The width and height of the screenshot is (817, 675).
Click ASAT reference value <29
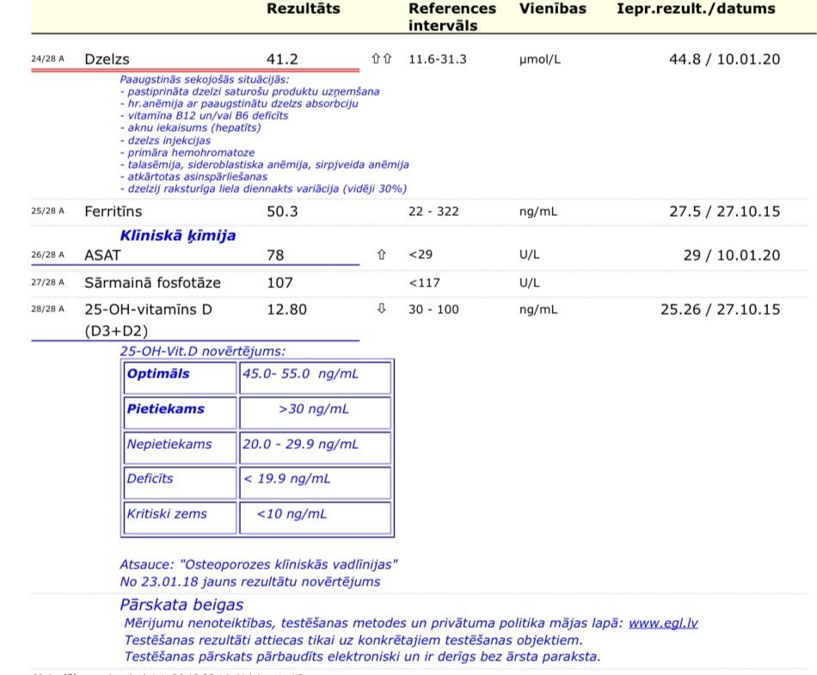point(421,255)
